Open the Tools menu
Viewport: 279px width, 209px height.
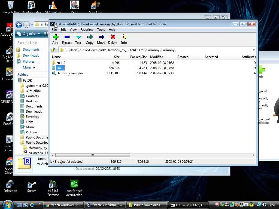101,30
